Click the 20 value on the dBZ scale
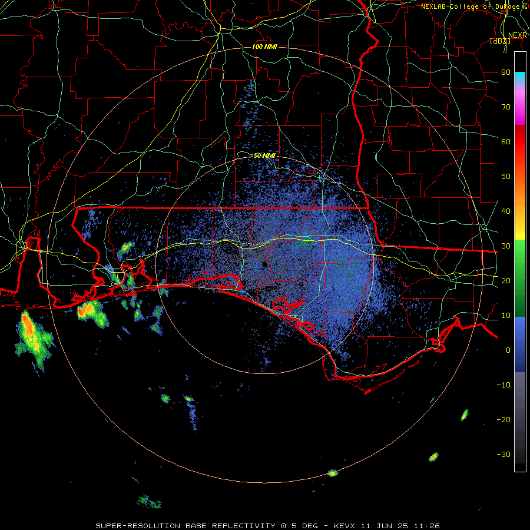This screenshot has width=530, height=530. pyautogui.click(x=506, y=280)
